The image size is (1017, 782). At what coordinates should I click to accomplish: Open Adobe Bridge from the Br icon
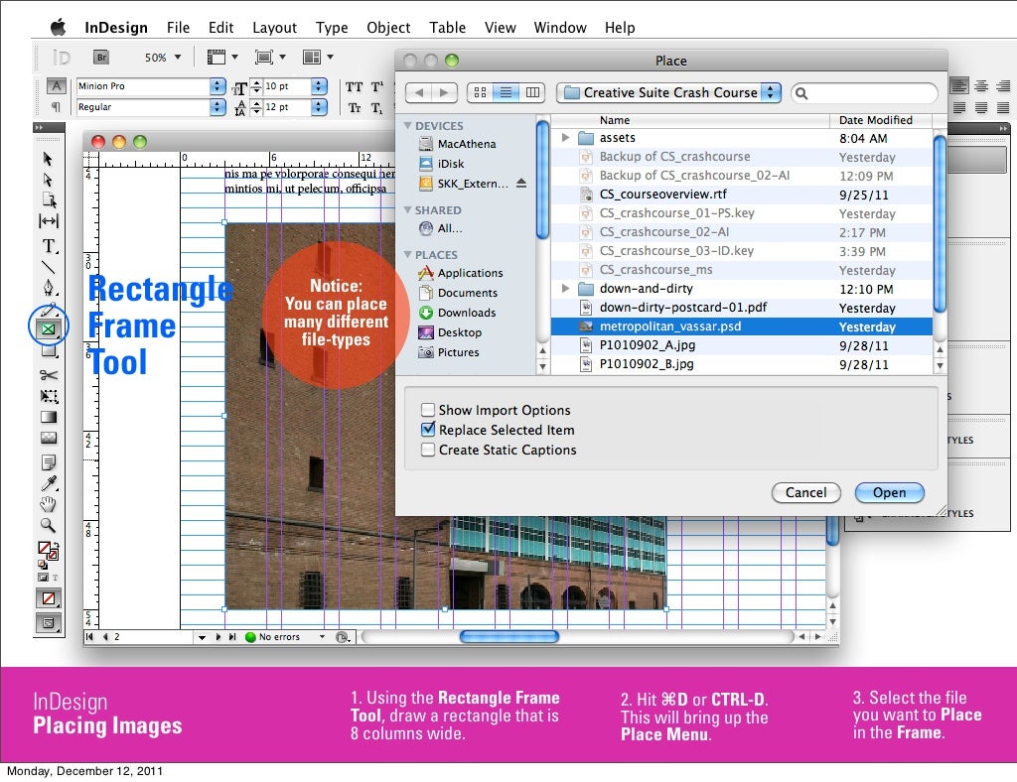click(100, 58)
